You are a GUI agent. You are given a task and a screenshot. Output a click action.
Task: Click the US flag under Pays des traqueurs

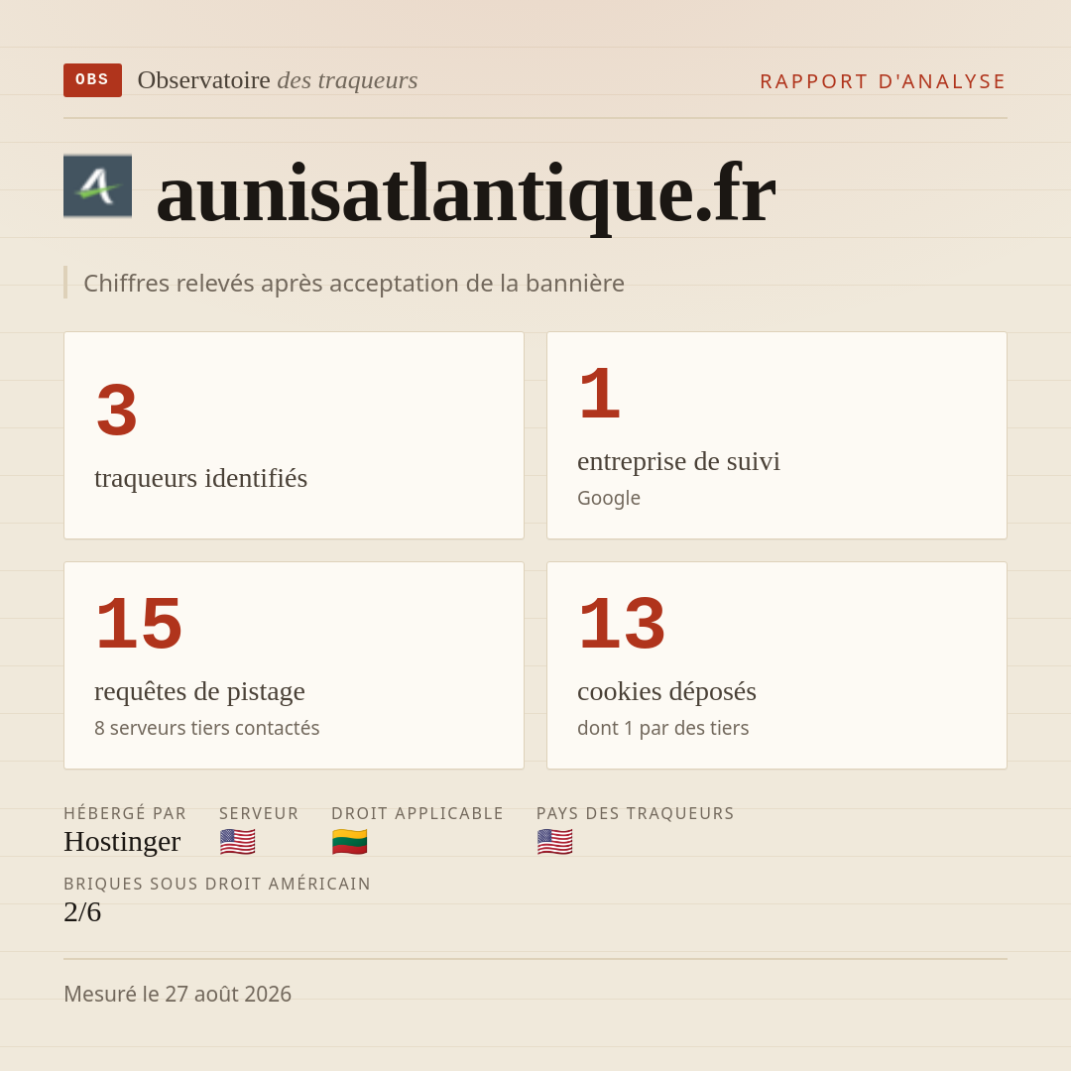tap(554, 842)
